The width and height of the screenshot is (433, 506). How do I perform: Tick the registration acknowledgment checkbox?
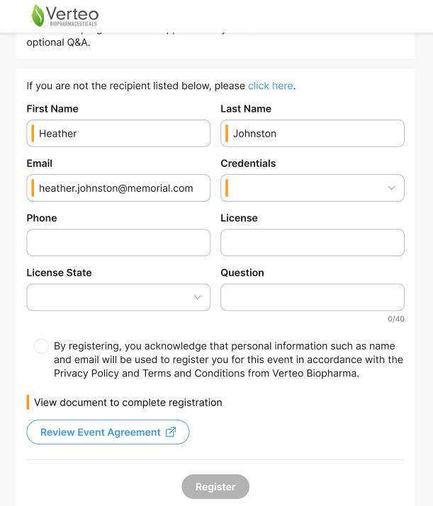(x=41, y=346)
